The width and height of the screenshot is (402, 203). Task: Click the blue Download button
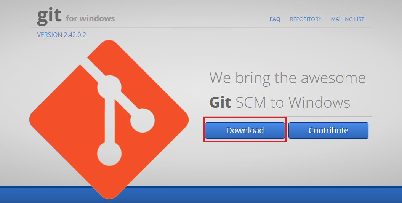coord(245,131)
